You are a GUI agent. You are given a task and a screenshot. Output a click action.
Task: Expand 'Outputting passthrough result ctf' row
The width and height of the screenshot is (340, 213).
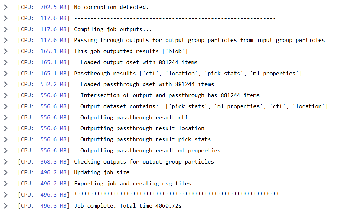pos(6,118)
